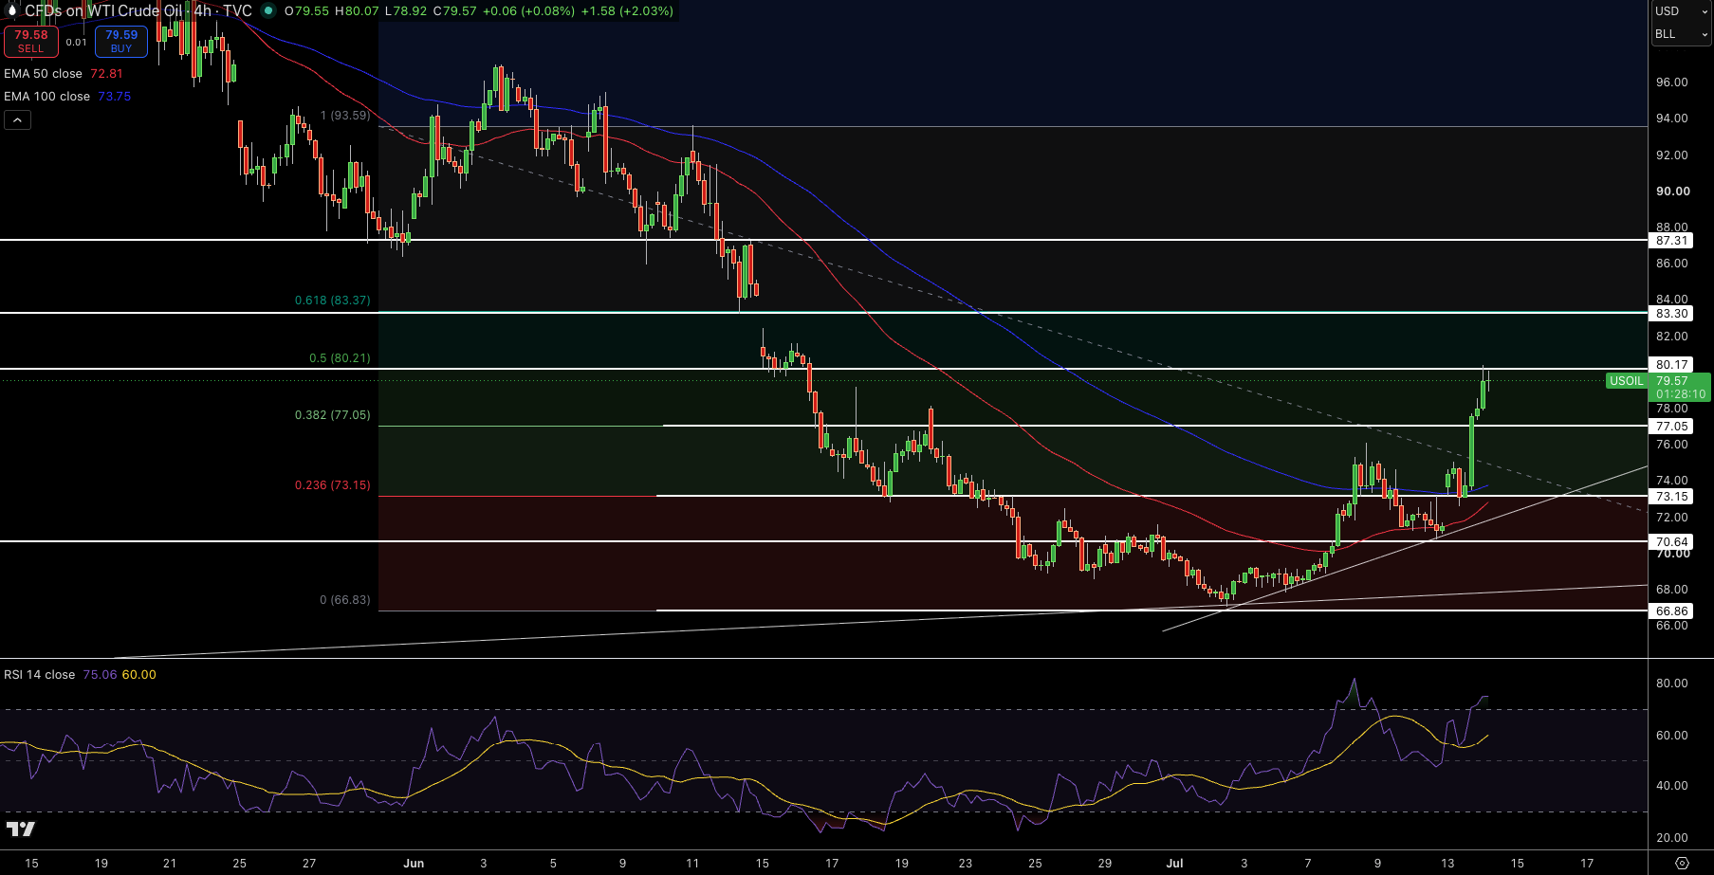The width and height of the screenshot is (1714, 875).
Task: Click the green market status dot
Action: tap(268, 11)
